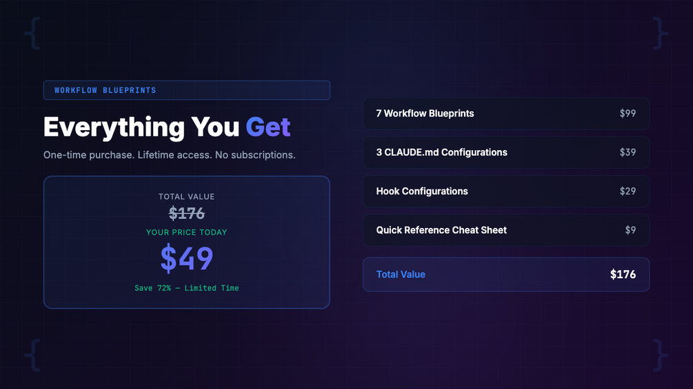693x389 pixels.
Task: Click the bold $176 total amount
Action: point(623,274)
